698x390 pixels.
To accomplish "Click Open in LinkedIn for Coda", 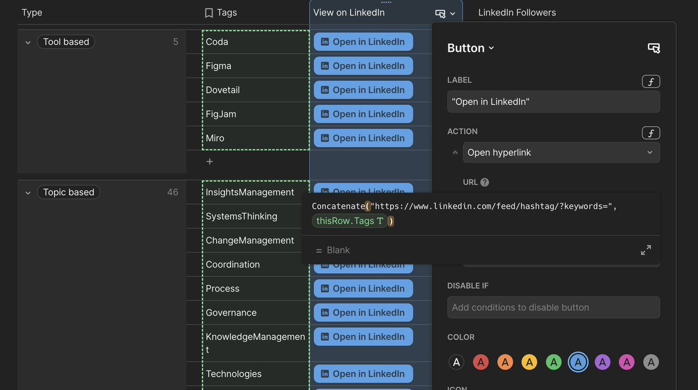I will (x=363, y=42).
